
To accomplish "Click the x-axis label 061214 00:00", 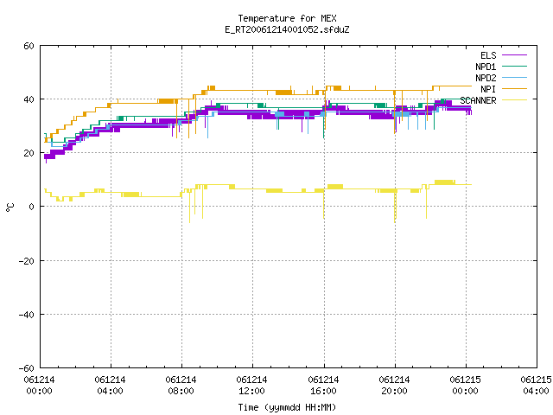I will (39, 386).
